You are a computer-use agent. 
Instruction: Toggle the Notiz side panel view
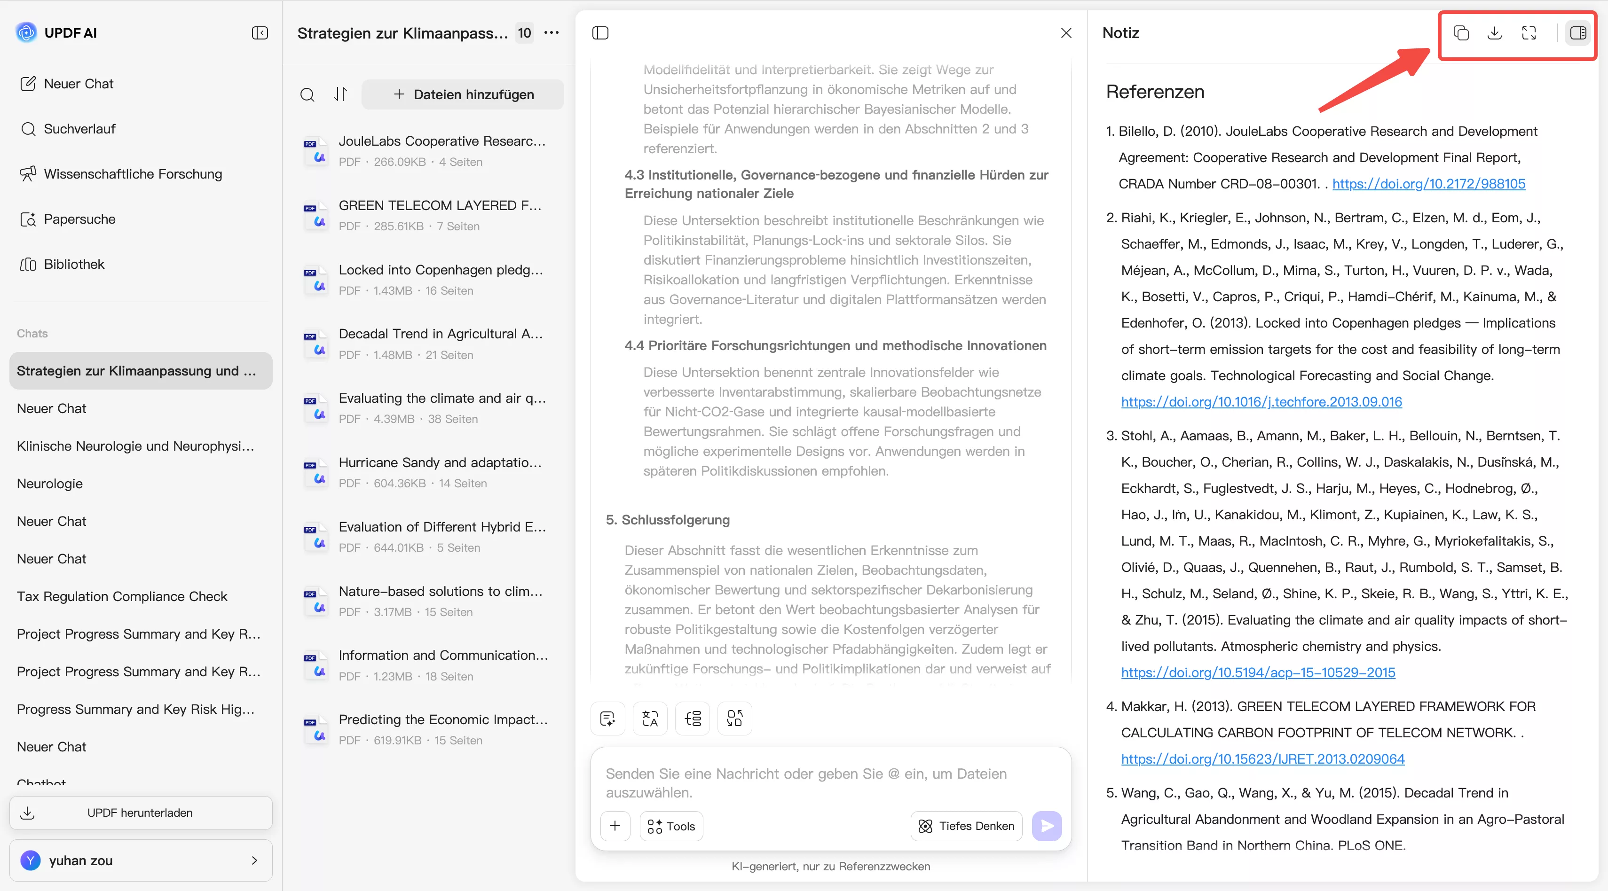[x=1578, y=33]
